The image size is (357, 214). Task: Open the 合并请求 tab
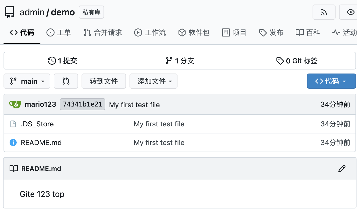103,32
